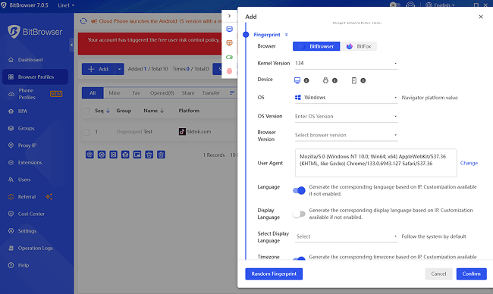Select BitBrowser as the browser

[316, 46]
